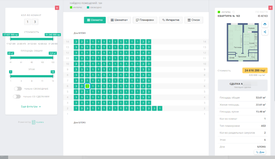Toggle the только СВОБОДНЫЕ switch
Image resolution: width=275 pixels, height=159 pixels.
(18, 89)
